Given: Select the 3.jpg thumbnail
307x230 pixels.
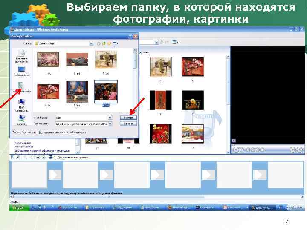Looking at the screenshot, I should (x=106, y=60).
